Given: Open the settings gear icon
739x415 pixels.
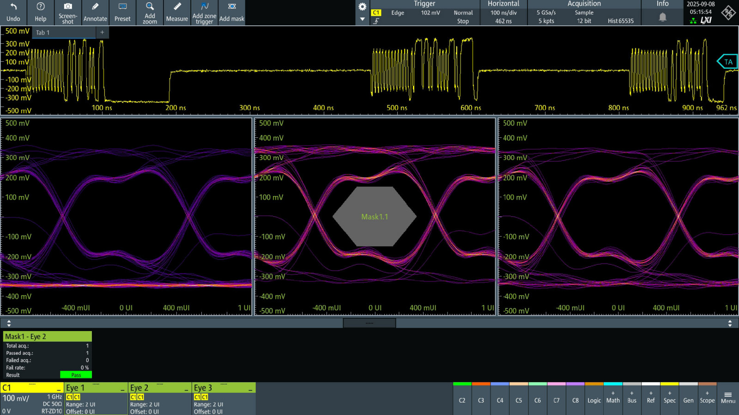Looking at the screenshot, I should tap(363, 6).
